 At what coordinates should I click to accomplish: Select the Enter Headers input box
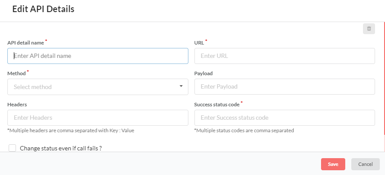[x=98, y=118]
